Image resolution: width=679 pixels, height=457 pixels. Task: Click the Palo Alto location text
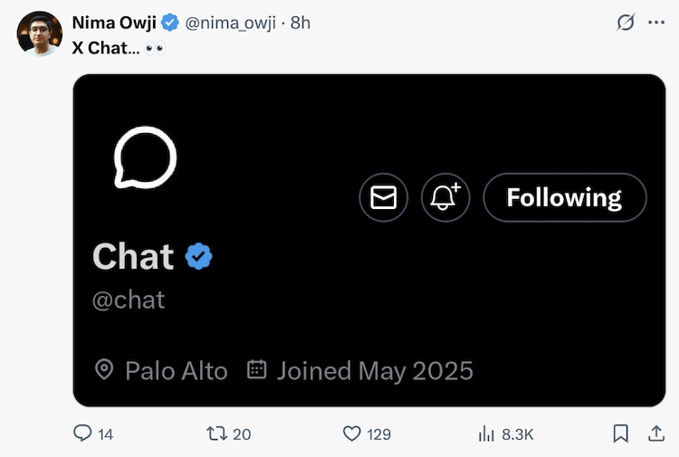click(176, 370)
